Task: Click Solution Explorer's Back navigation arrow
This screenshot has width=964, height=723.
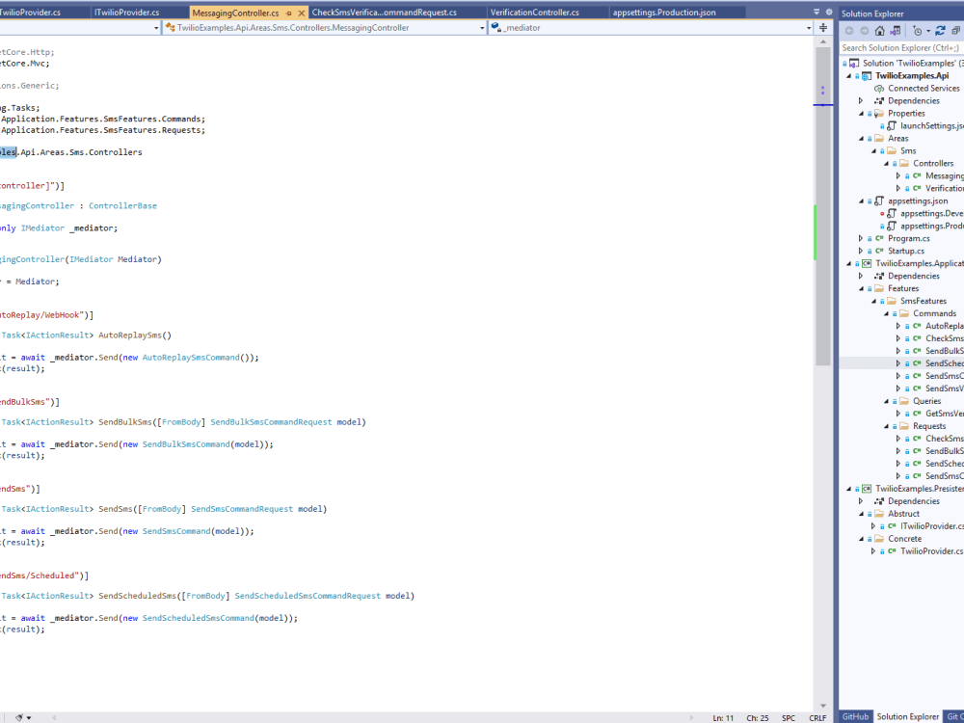Action: pyautogui.click(x=849, y=31)
